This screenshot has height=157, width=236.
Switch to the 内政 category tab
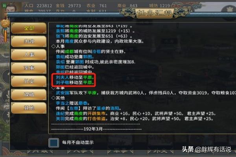click(29, 41)
